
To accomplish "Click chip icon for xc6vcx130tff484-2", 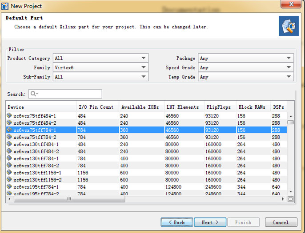I will (x=9, y=151).
